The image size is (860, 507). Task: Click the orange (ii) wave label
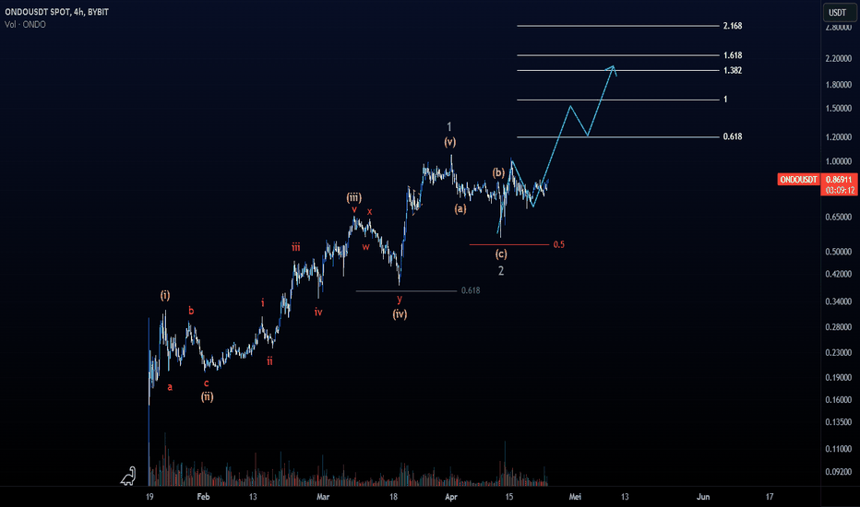point(207,396)
